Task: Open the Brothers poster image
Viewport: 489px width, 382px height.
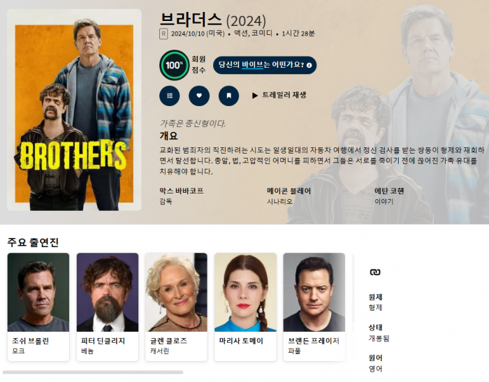Action: 74,110
